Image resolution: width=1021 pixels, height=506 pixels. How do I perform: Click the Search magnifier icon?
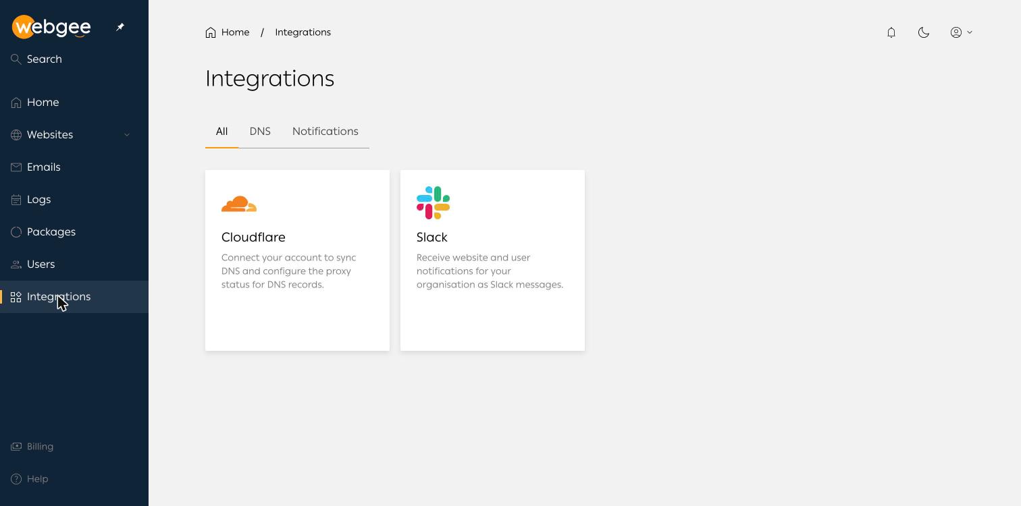click(16, 59)
